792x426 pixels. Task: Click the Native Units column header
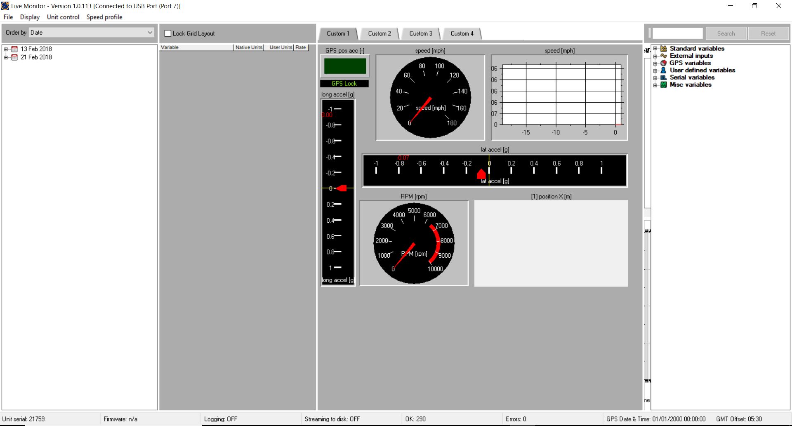pyautogui.click(x=249, y=47)
